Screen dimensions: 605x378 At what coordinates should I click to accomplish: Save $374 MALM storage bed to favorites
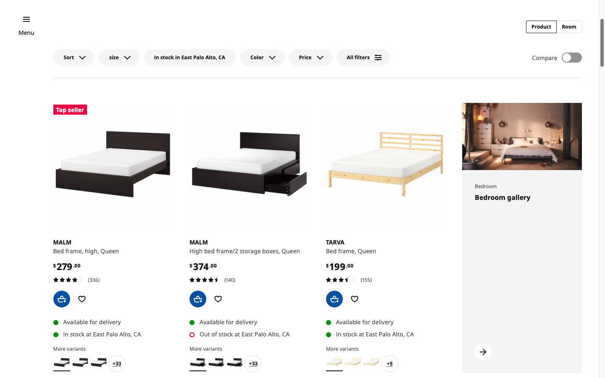(218, 299)
